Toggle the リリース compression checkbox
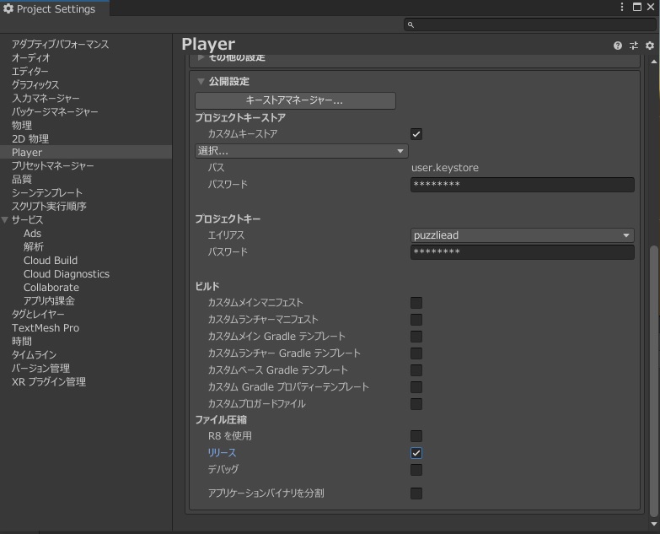This screenshot has width=660, height=534. click(416, 453)
